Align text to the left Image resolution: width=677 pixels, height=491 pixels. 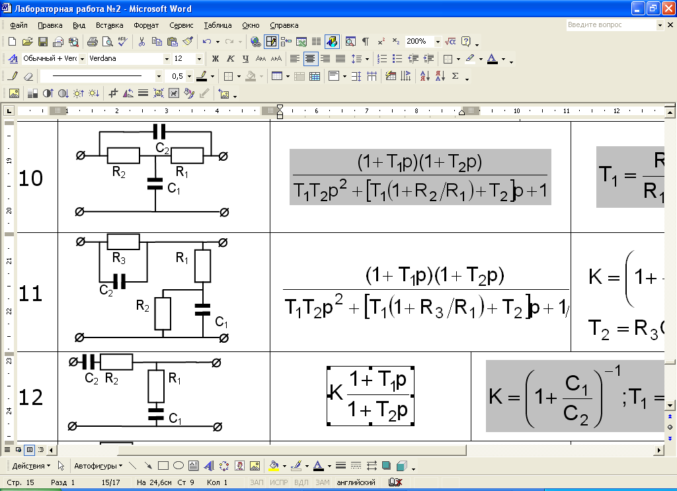pos(294,59)
